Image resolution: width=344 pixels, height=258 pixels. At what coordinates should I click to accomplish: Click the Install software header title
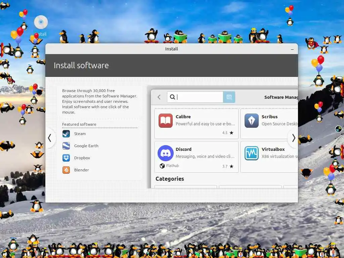coord(81,66)
